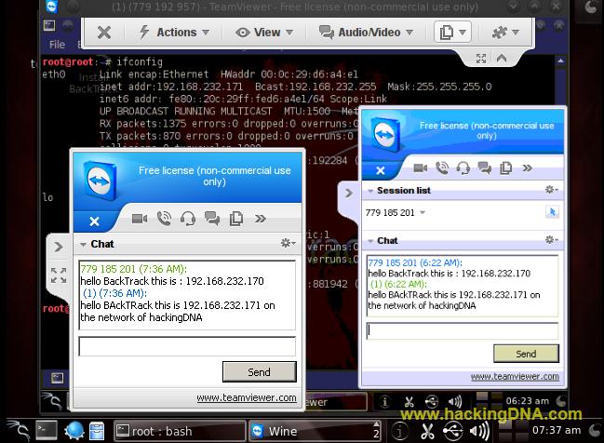Click message input field in right chat
The width and height of the screenshot is (604, 443).
pyautogui.click(x=463, y=331)
